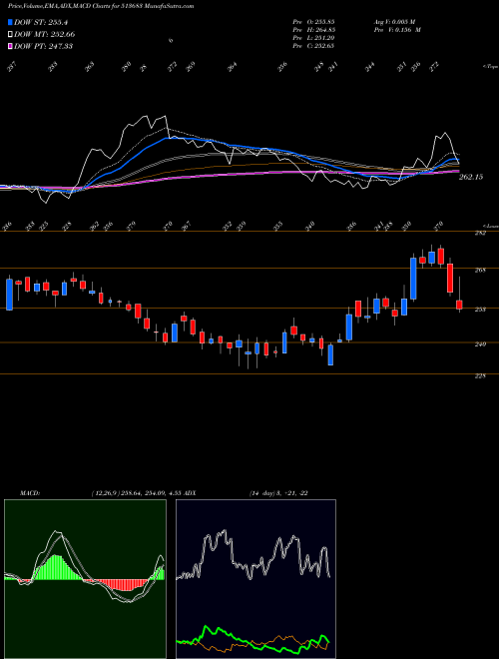This screenshot has width=499, height=659.
Task: Click the '<Lows' label above price axis
Action: tap(490, 226)
